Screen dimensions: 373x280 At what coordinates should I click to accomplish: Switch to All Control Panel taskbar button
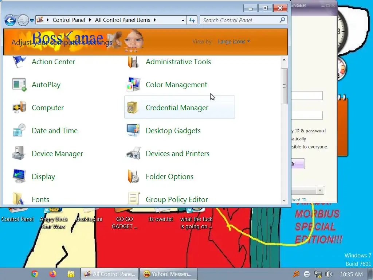tap(110, 274)
